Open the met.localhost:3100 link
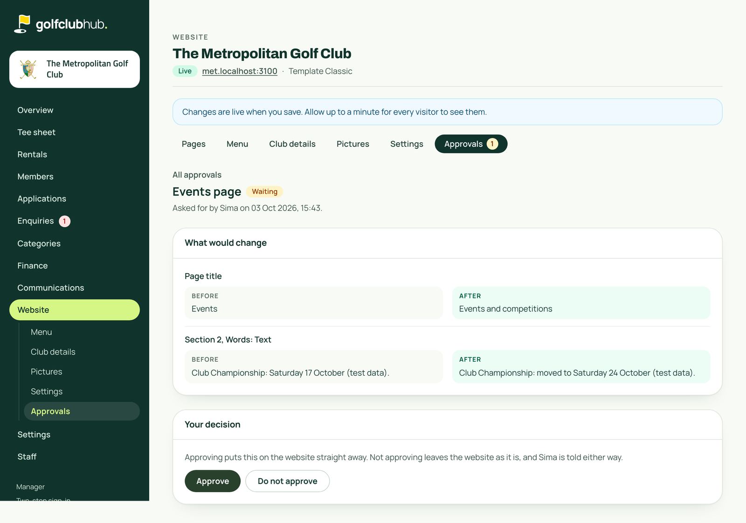Screen dimensions: 746x523 pos(240,71)
